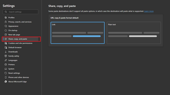Click the Cookies and site permissions icon
Viewport: 170px width, 95px height.
tap(6, 43)
